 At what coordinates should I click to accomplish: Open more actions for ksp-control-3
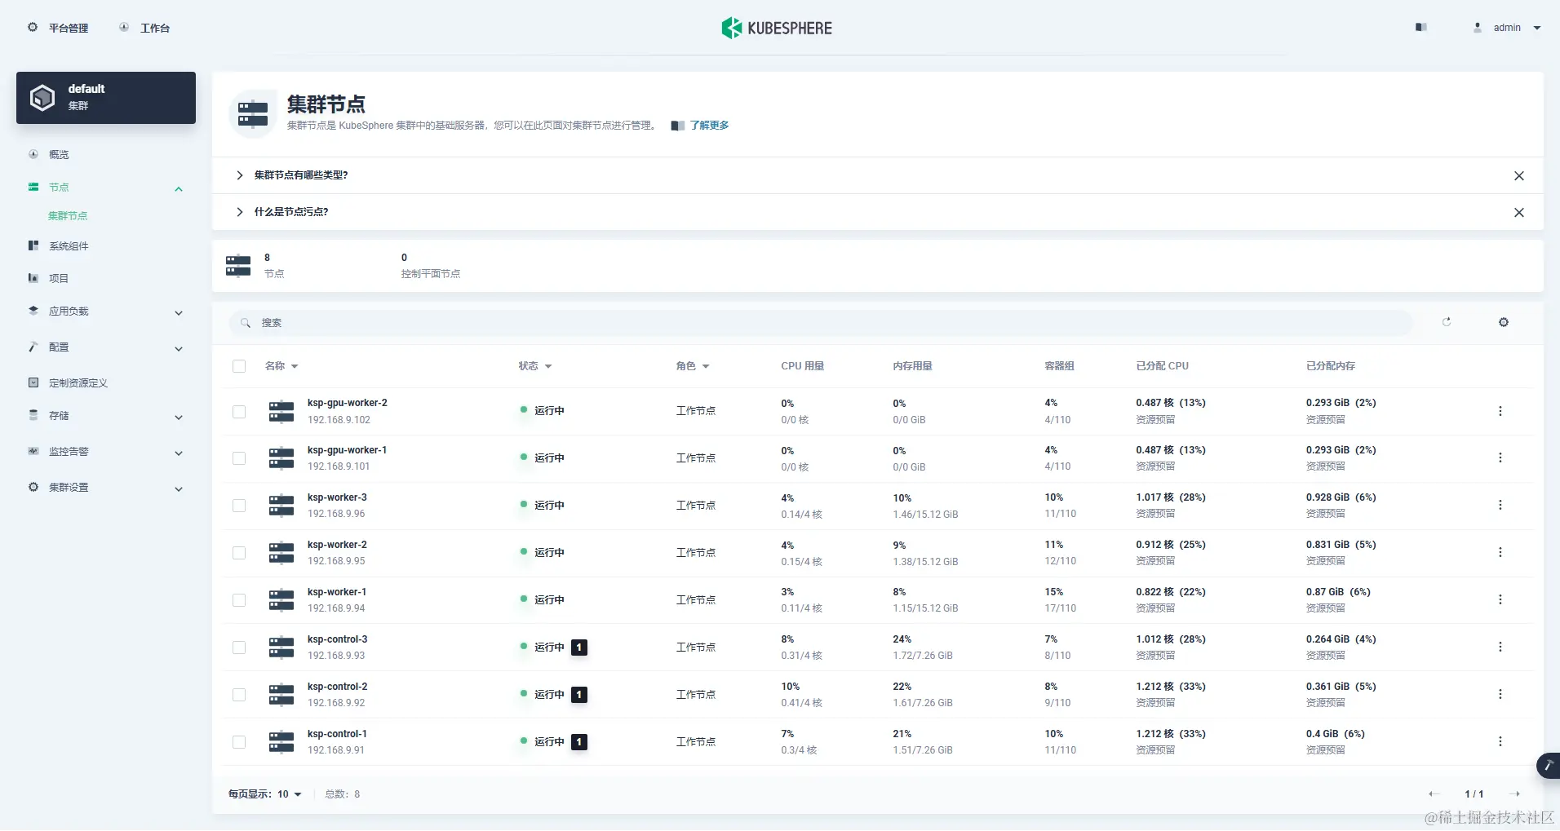1500,647
